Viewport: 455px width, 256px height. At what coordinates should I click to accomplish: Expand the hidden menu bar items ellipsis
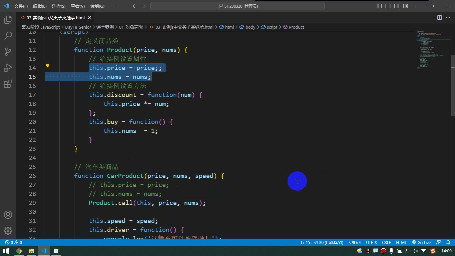[113, 6]
